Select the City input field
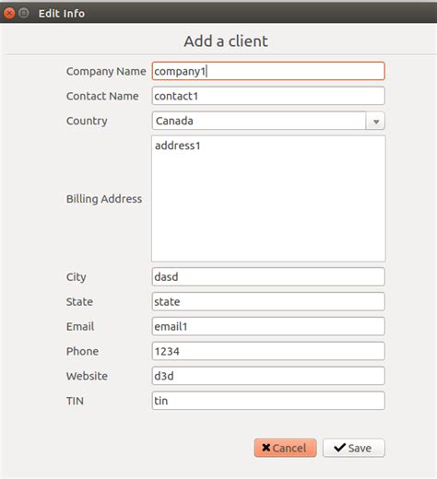Image resolution: width=437 pixels, height=479 pixels. 268,276
